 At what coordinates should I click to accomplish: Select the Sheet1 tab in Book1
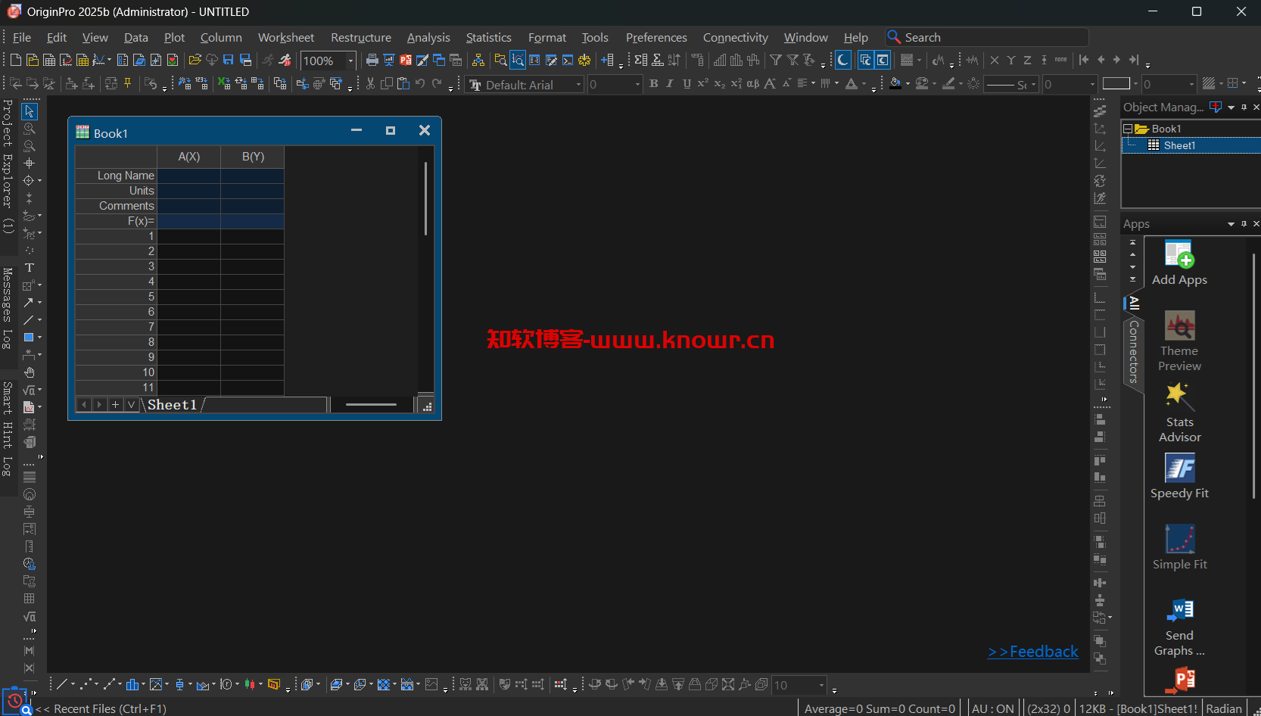tap(172, 405)
